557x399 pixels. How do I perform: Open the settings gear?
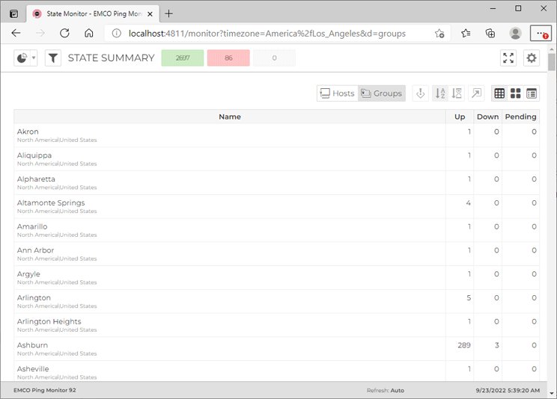532,58
